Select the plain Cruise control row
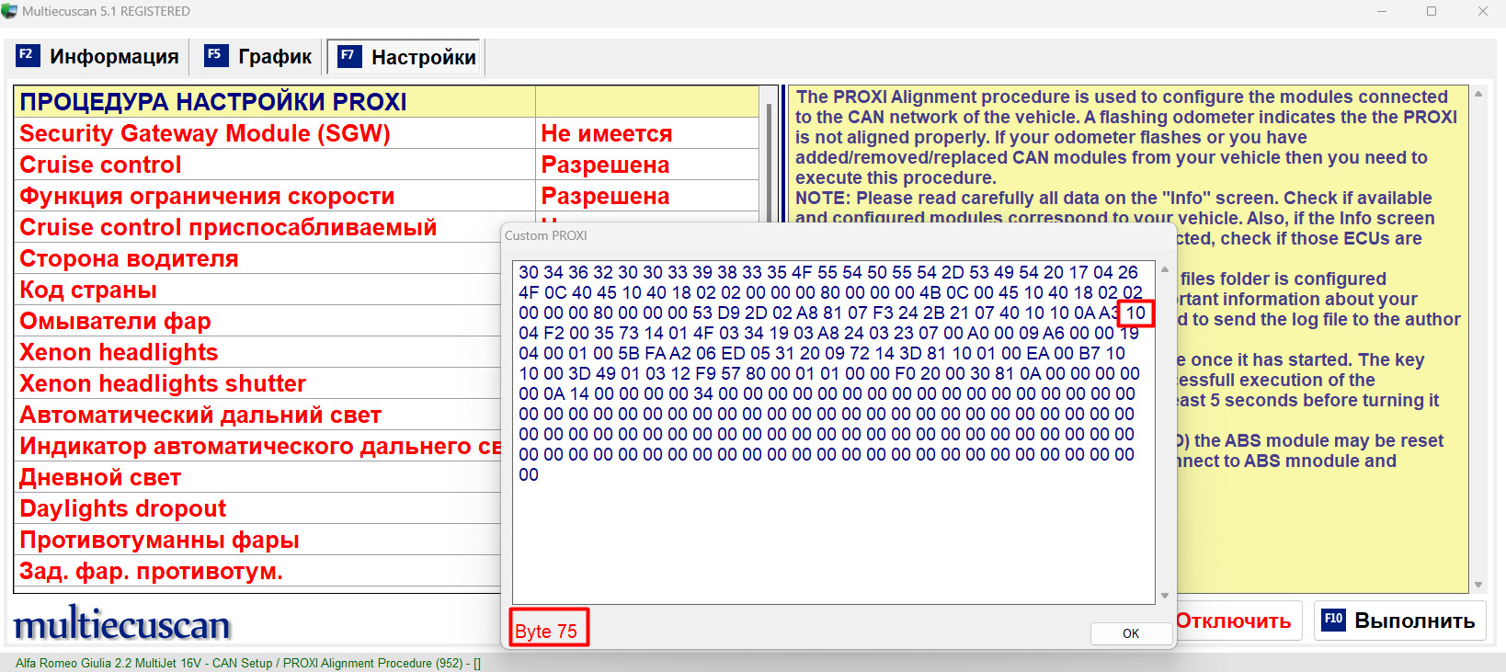The height and width of the screenshot is (672, 1506). (x=386, y=165)
